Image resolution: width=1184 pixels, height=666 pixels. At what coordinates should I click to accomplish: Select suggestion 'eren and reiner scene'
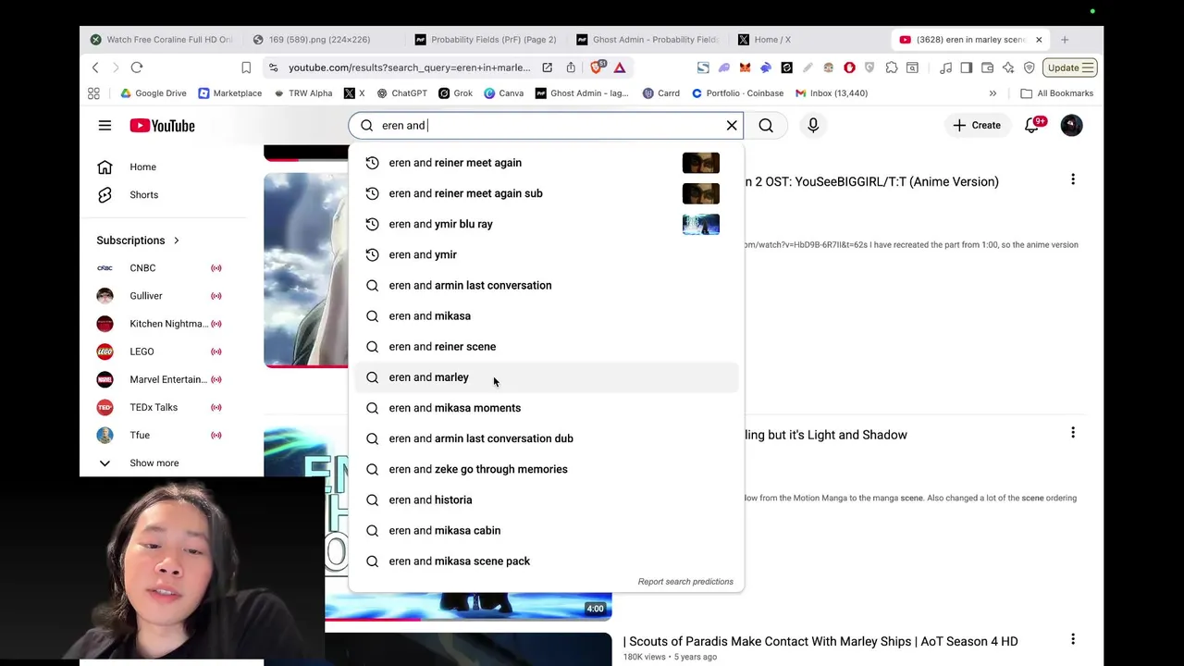[x=546, y=346]
